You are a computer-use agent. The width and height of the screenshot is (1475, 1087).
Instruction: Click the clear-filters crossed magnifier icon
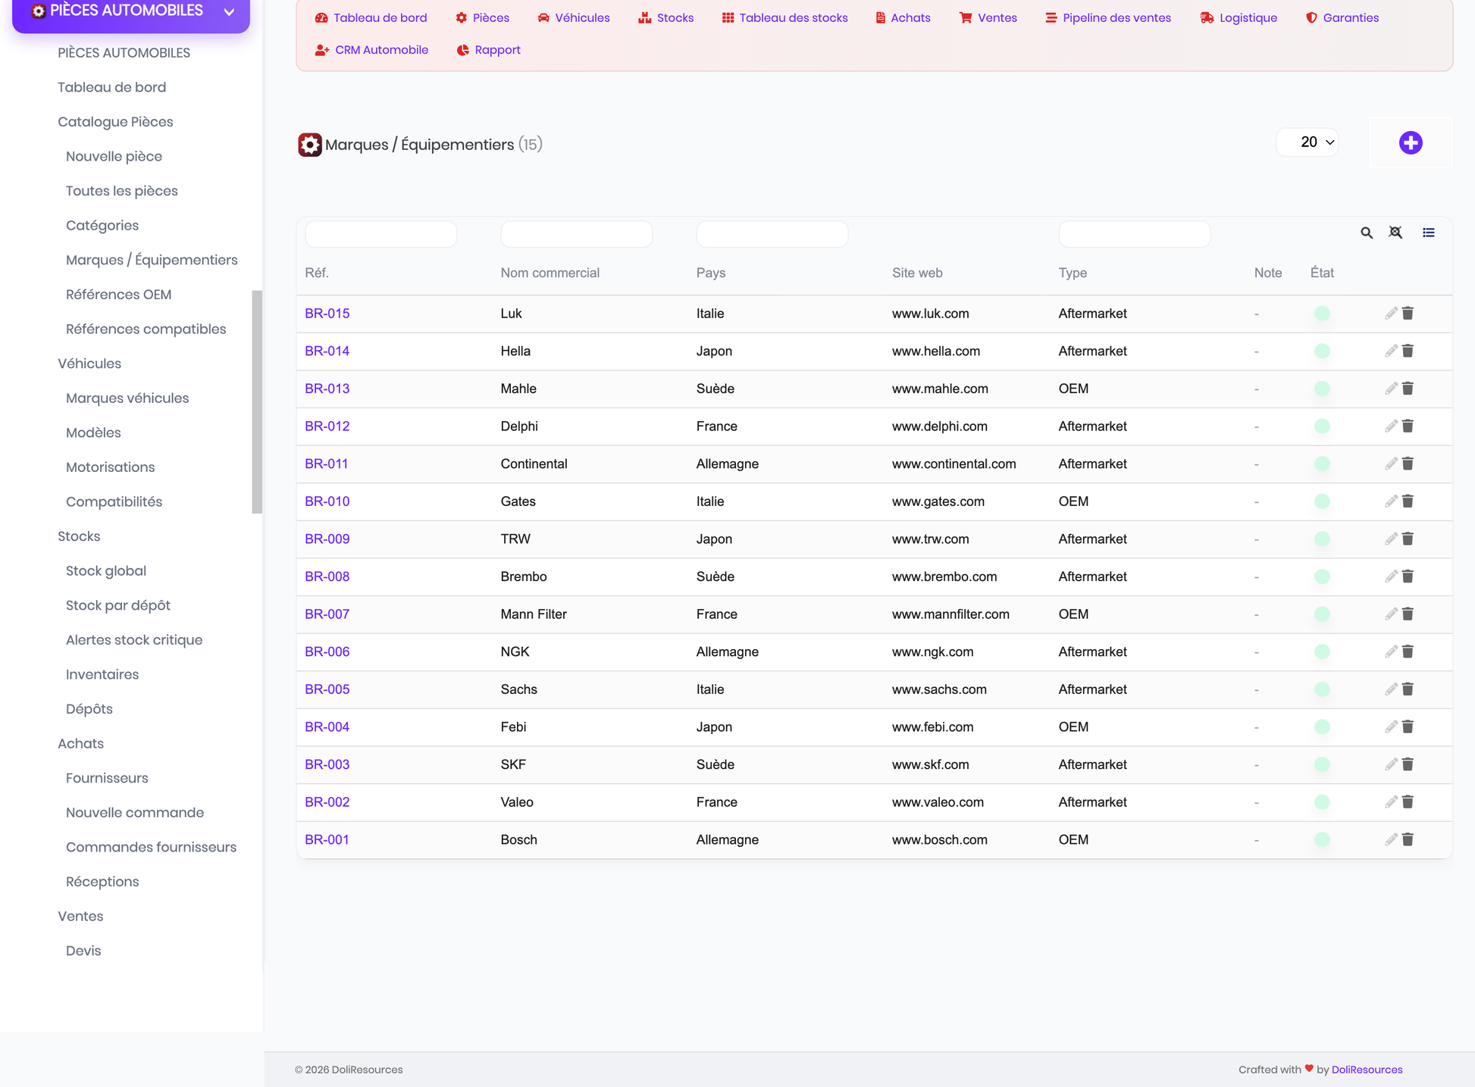pyautogui.click(x=1395, y=233)
